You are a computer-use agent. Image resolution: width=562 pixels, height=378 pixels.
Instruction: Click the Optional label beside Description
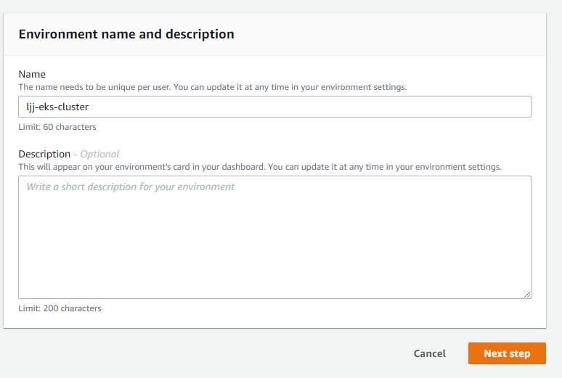coord(99,154)
